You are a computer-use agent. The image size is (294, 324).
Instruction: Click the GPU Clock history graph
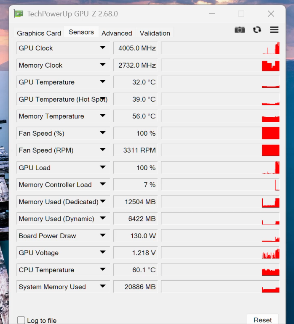point(220,48)
